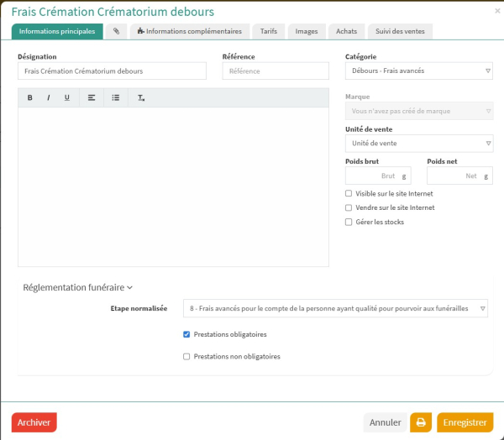The height and width of the screenshot is (440, 504).
Task: Open the Etape normalisée dropdown
Action: (x=335, y=308)
